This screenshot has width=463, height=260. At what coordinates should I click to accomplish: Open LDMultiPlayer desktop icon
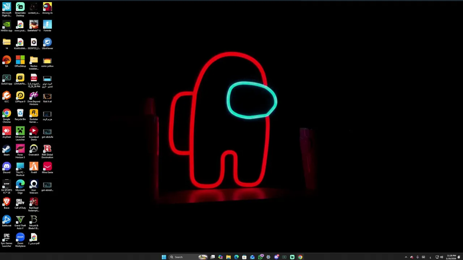coord(20,79)
